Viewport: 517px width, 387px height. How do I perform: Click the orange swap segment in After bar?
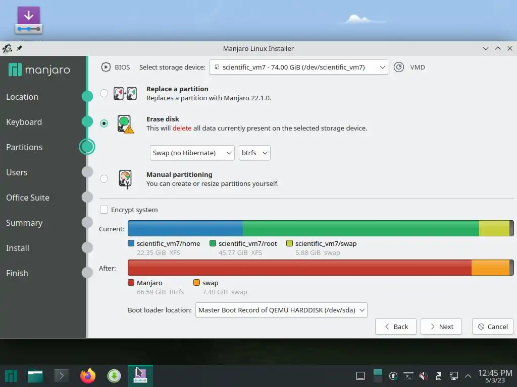point(491,268)
